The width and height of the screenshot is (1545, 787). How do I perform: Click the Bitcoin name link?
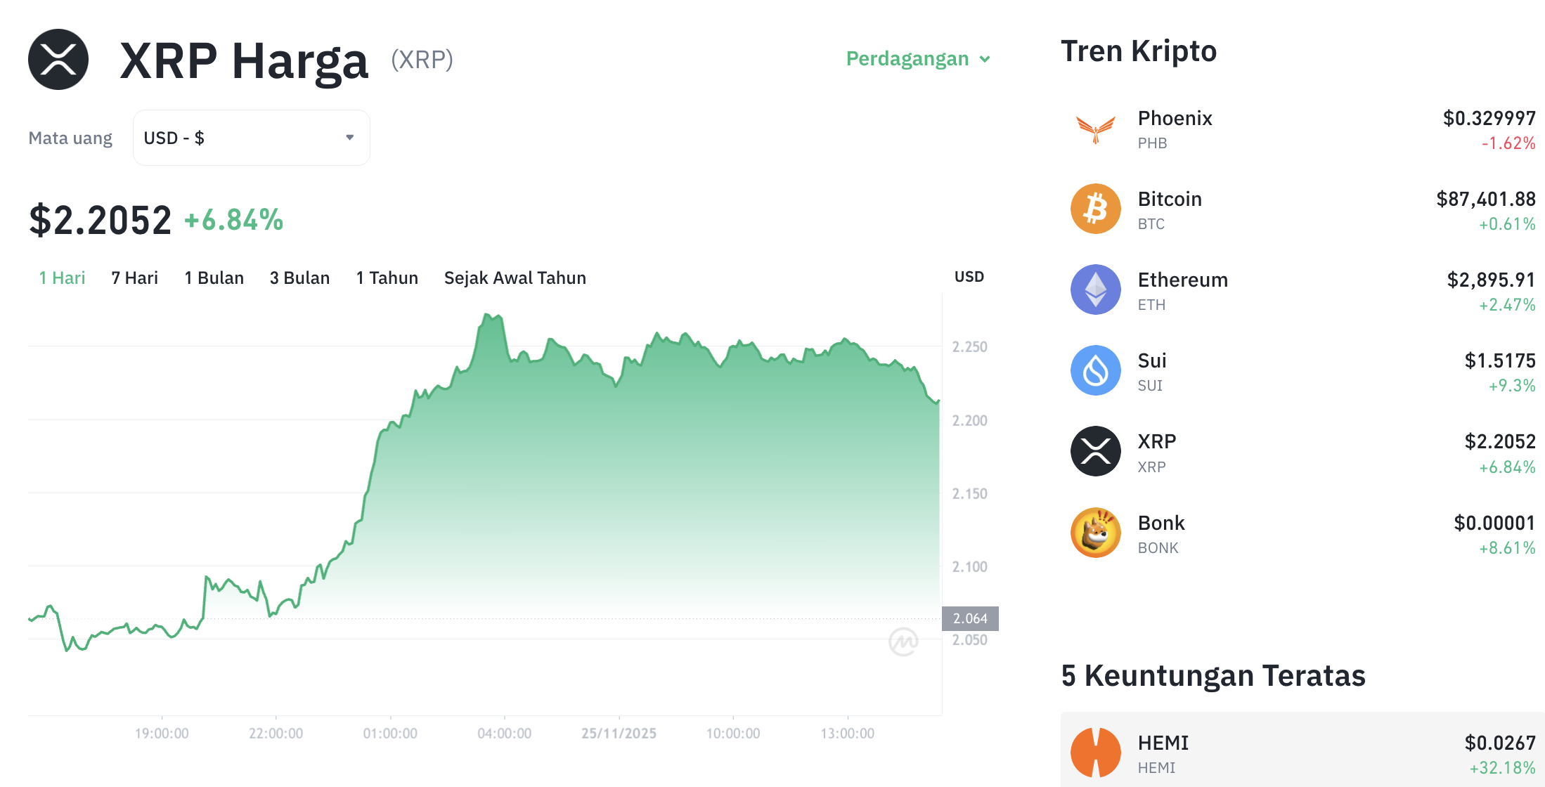(x=1169, y=199)
